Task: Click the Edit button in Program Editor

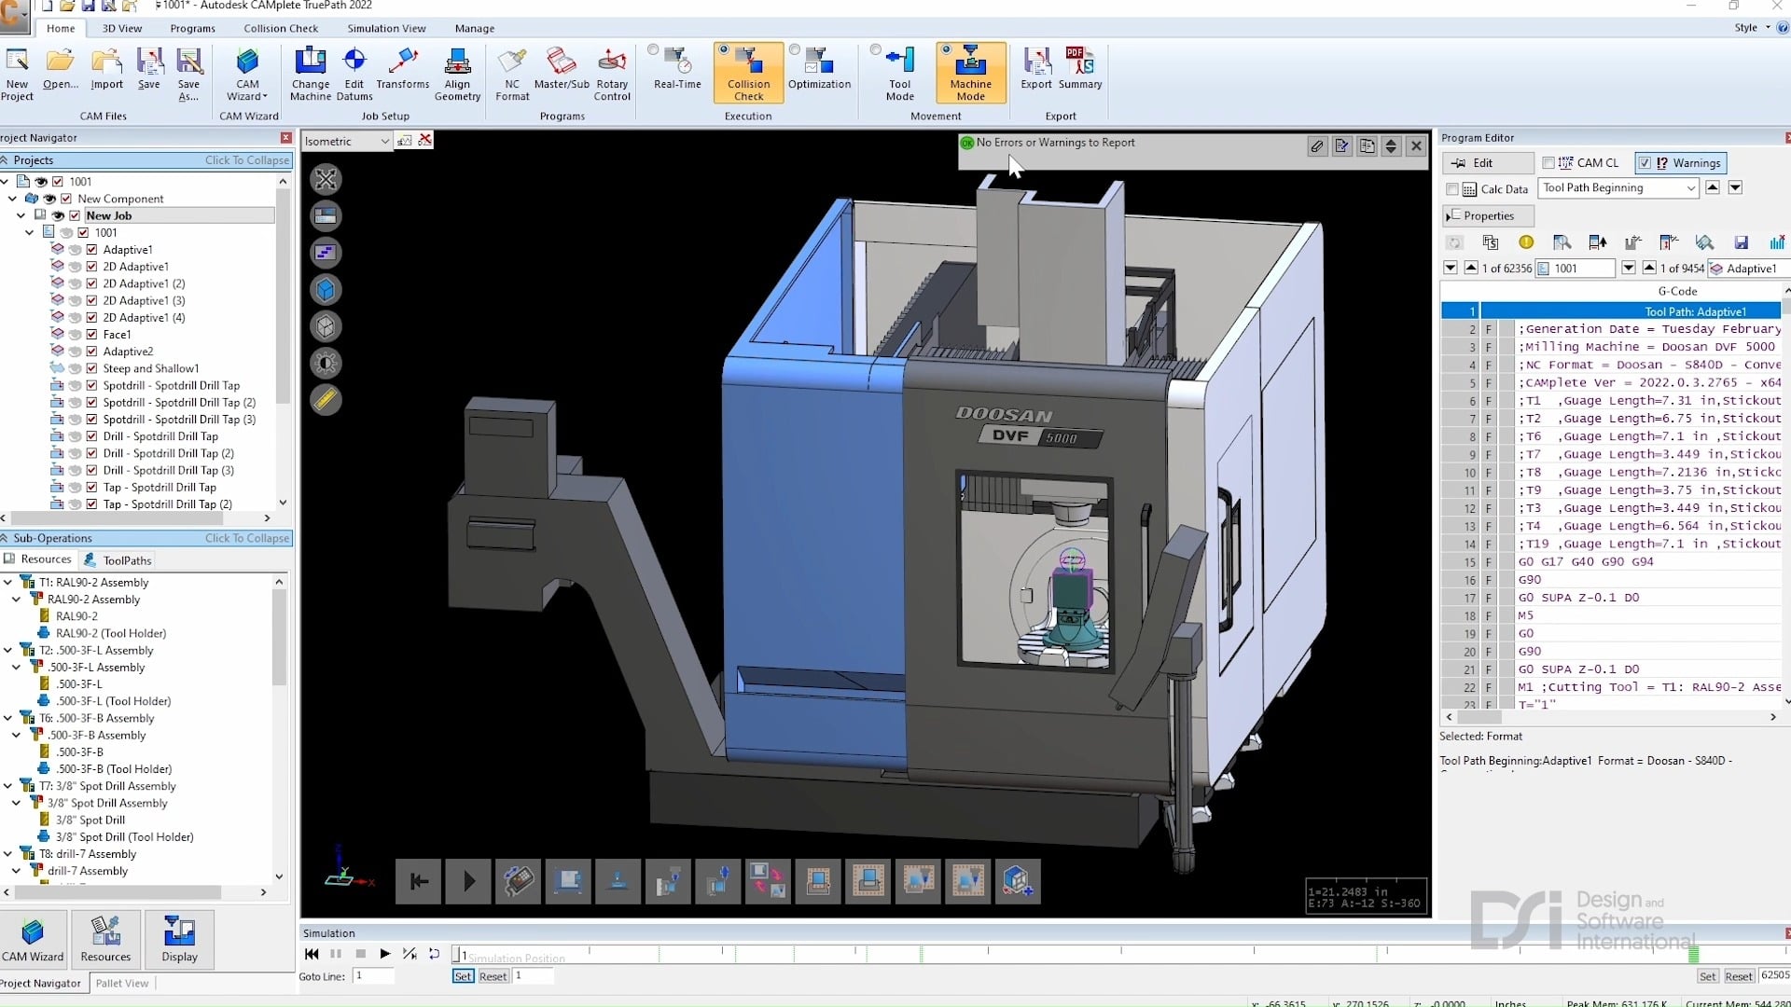Action: [1488, 163]
